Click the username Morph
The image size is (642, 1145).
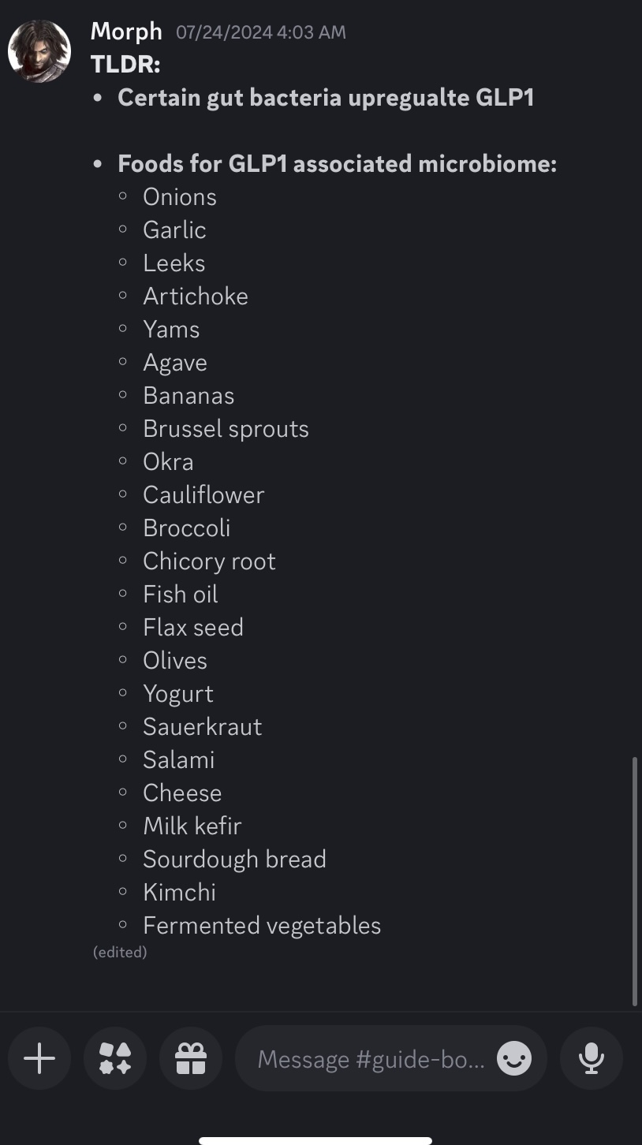(x=126, y=32)
